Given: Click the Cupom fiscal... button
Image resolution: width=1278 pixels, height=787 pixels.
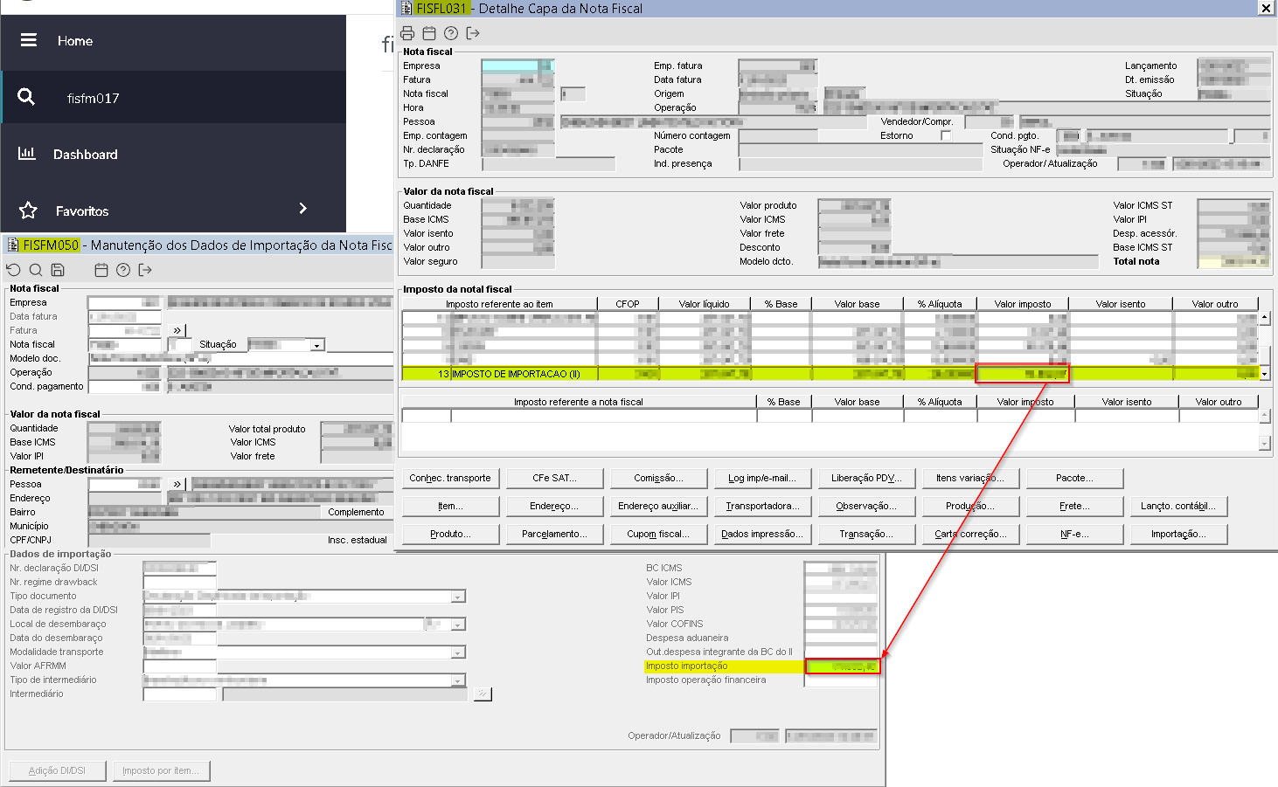Looking at the screenshot, I should pyautogui.click(x=658, y=534).
